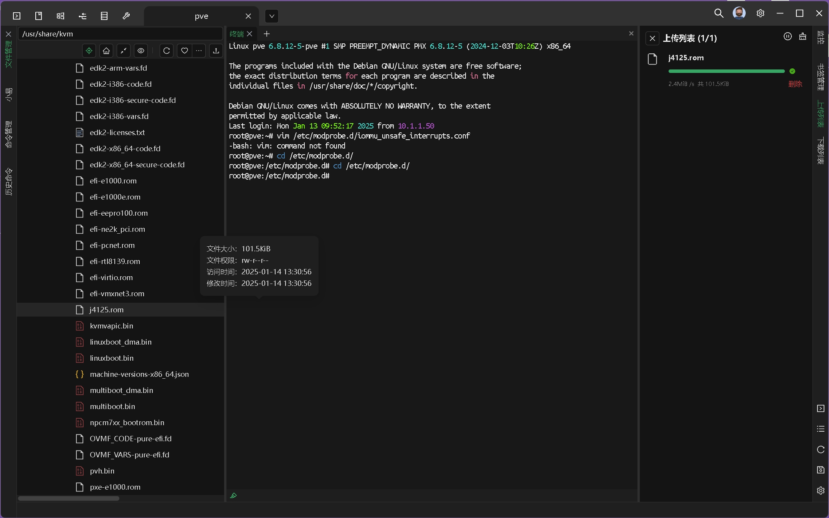Screen dimensions: 829x518
Task: Click the upload file icon in the file manager
Action: pos(216,51)
